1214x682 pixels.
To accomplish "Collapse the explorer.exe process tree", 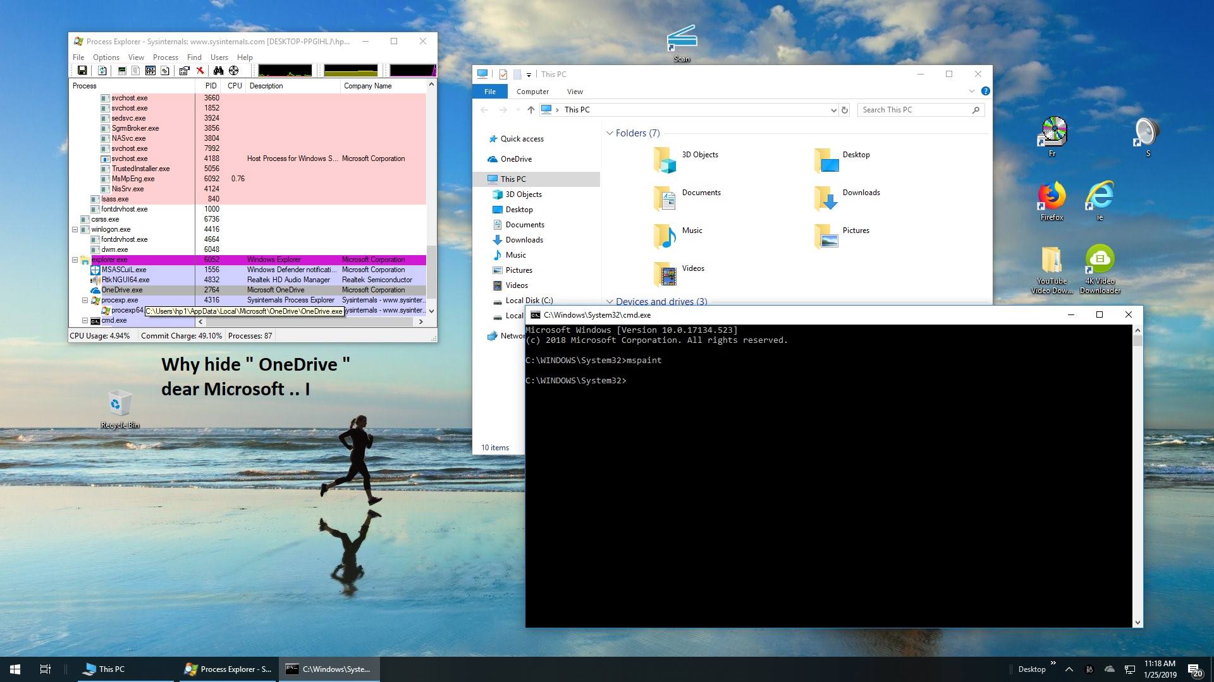I will tap(75, 260).
